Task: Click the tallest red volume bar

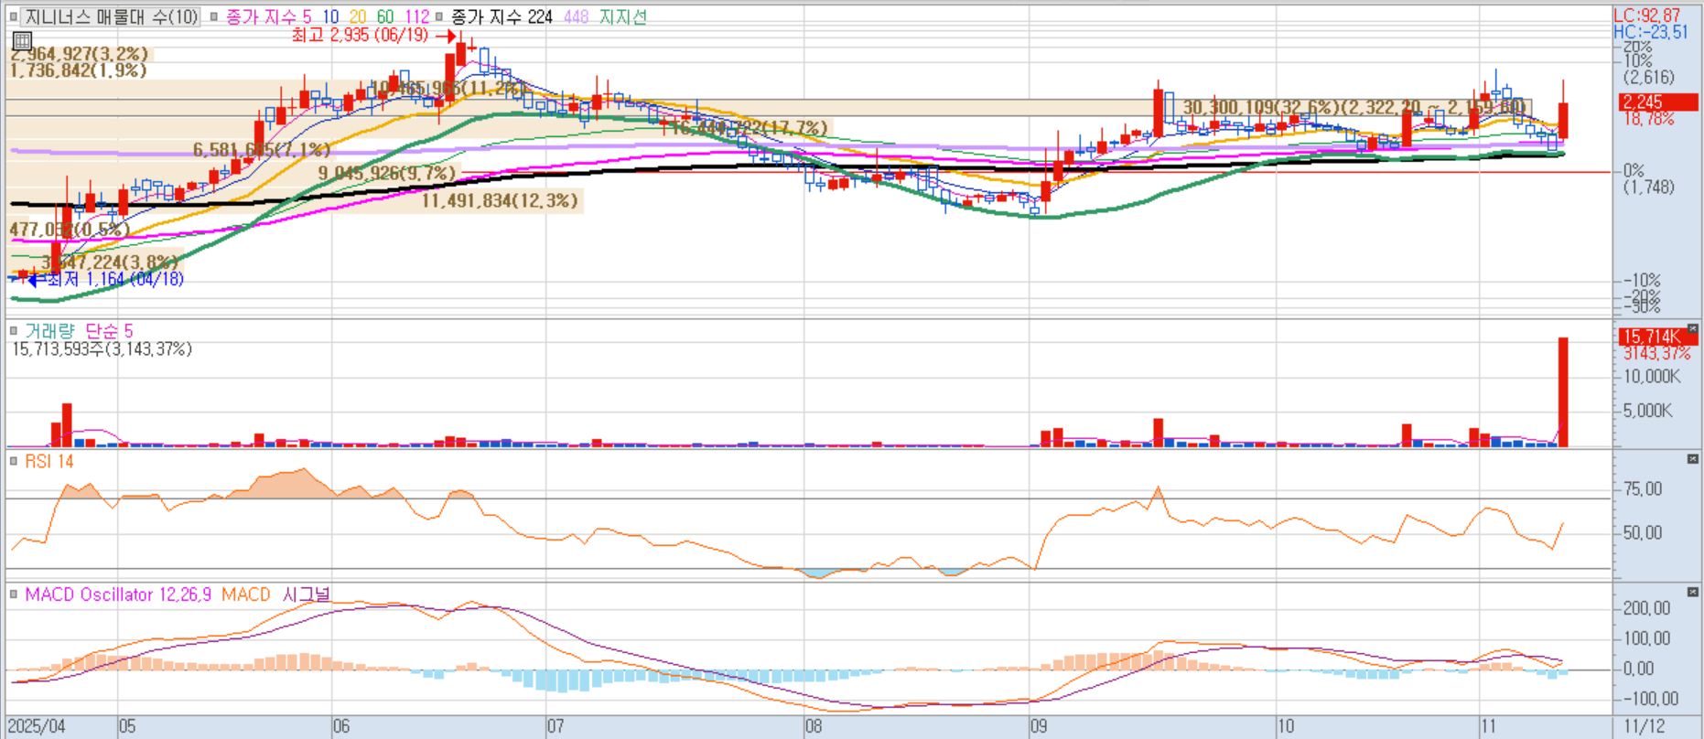Action: point(1563,392)
